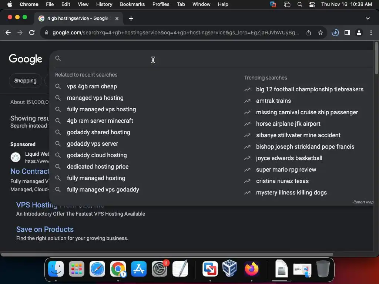The image size is (379, 284).
Task: Launch TextEdit from the Dock
Action: click(x=180, y=269)
